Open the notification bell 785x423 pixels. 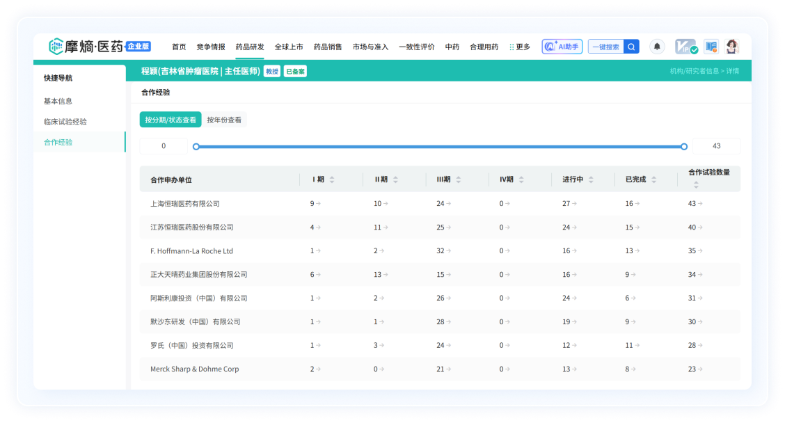(x=657, y=47)
